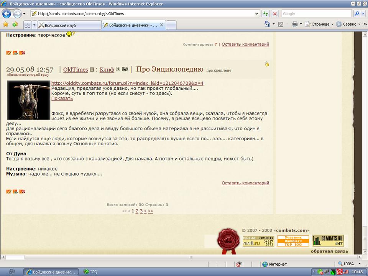The width and height of the screenshot is (368, 276).
Task: Open recent pages dropdown next to Forward
Action: 24,14
